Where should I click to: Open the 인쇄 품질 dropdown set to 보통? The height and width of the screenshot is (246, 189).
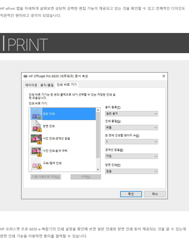[x=131, y=128]
